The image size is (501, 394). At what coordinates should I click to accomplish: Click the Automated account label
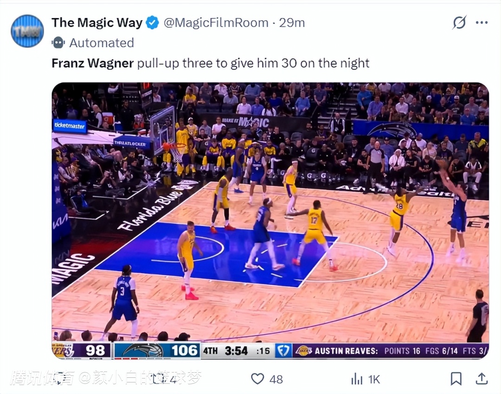coord(102,43)
